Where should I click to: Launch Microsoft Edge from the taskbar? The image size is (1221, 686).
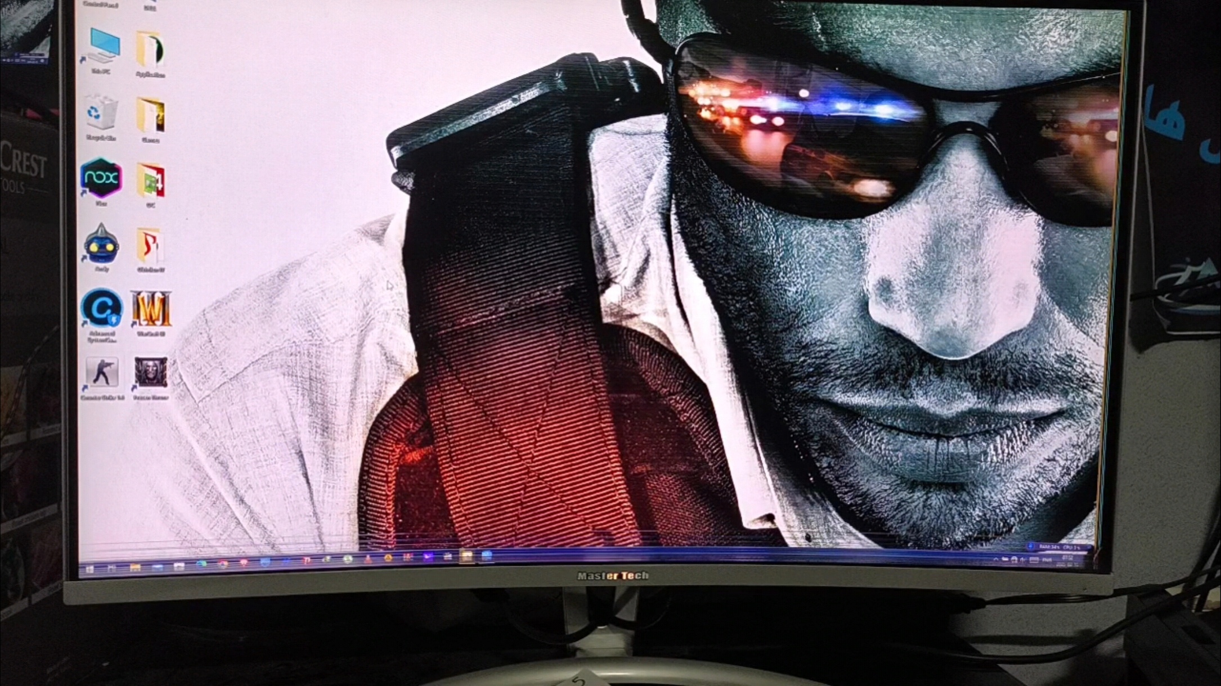click(201, 563)
